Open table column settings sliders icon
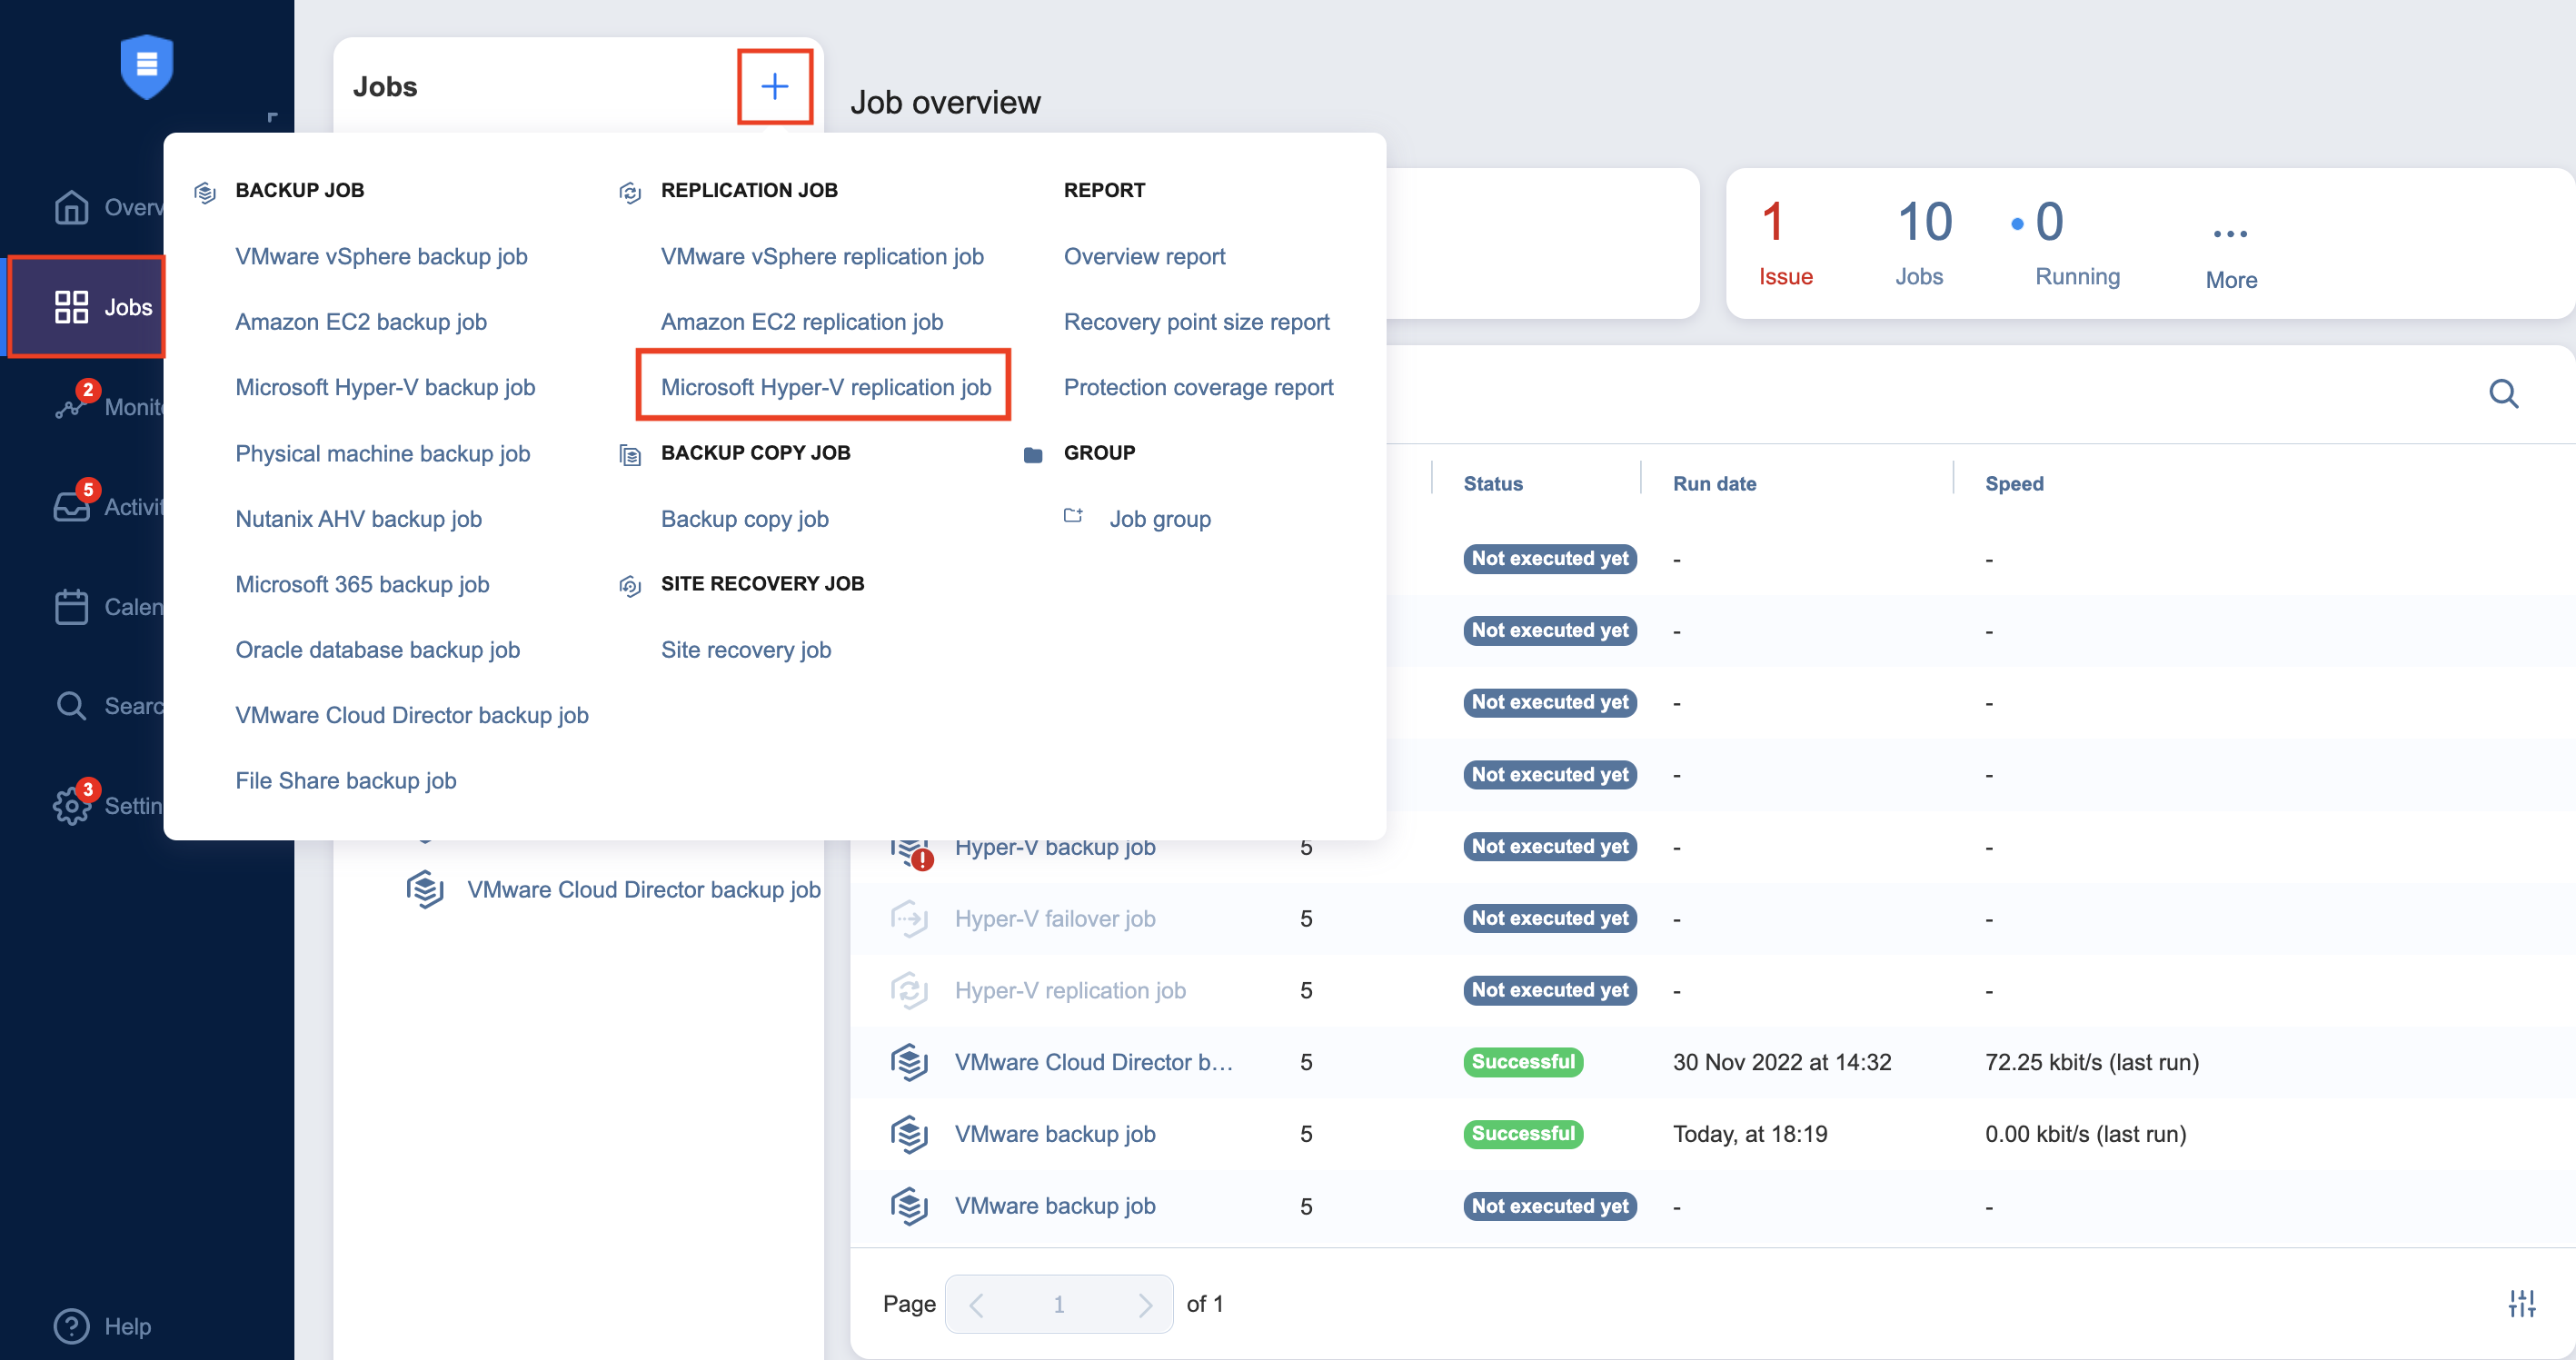 coord(2522,1303)
